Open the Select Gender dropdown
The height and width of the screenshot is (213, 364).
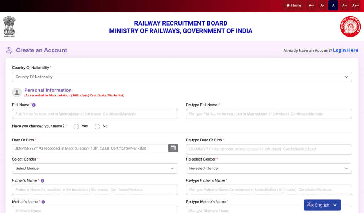[x=95, y=168]
